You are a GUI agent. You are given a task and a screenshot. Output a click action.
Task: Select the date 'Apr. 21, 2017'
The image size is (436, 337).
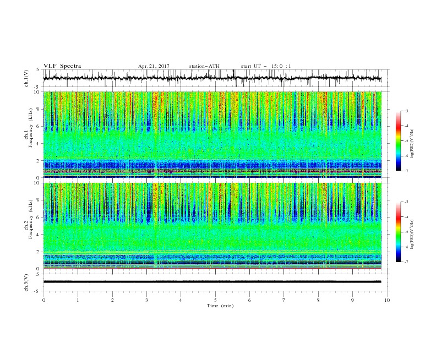[154, 66]
